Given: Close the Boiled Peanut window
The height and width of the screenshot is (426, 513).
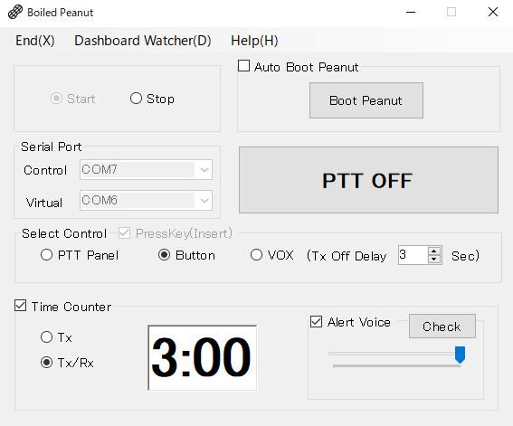Looking at the screenshot, I should click(x=493, y=13).
